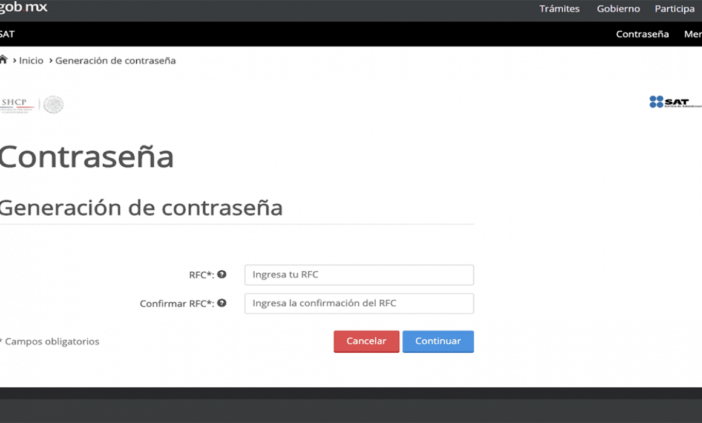Screen dimensions: 702x423
Task: Click the 'RFC*:' field label
Action: point(202,275)
